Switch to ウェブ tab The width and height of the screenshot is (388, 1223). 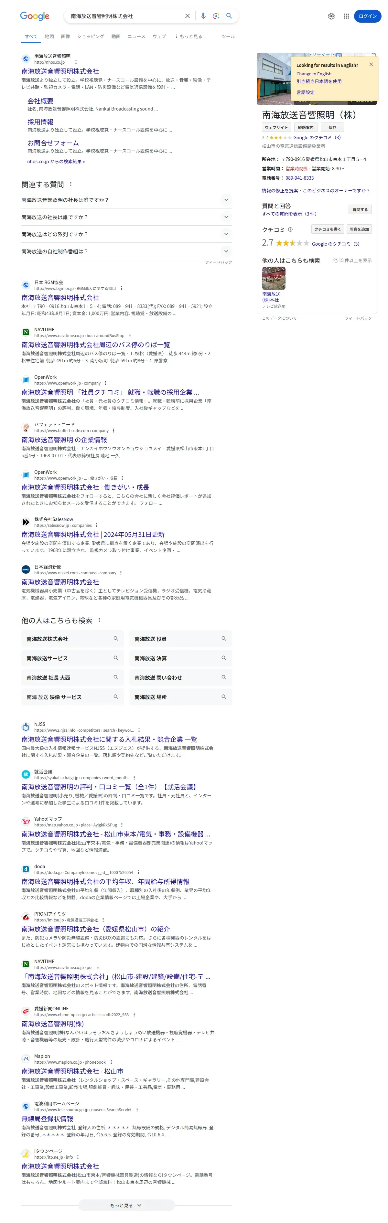click(159, 37)
